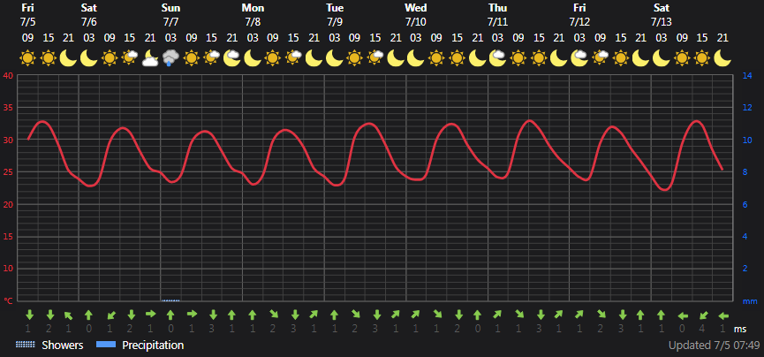Image resolution: width=764 pixels, height=357 pixels.
Task: Click the Showers legend pattern swatch
Action: pos(26,345)
